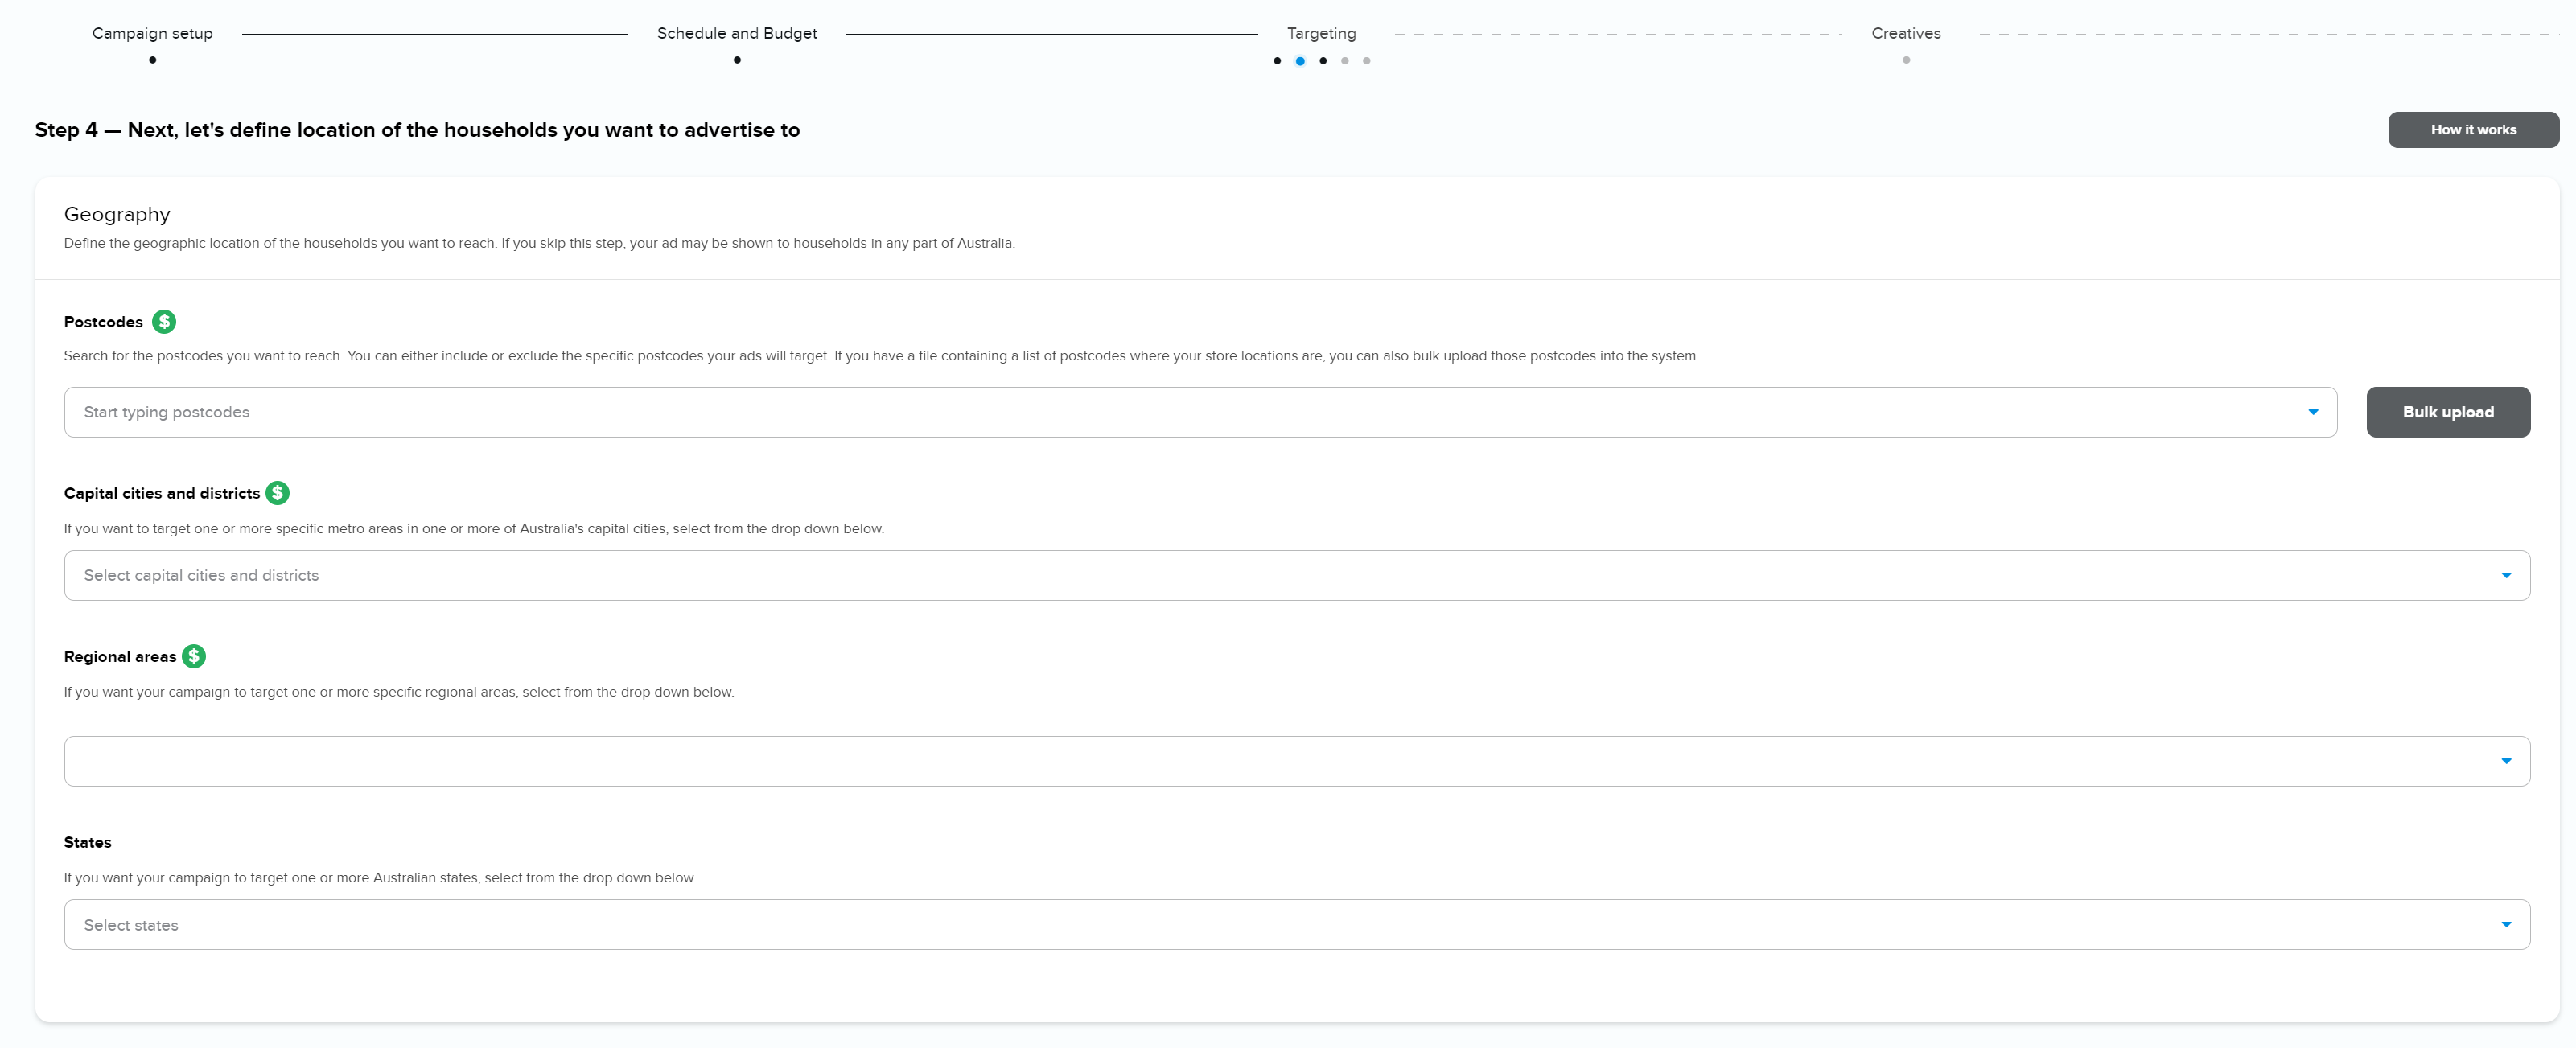Click the States label
This screenshot has height=1048, width=2576.
(88, 842)
